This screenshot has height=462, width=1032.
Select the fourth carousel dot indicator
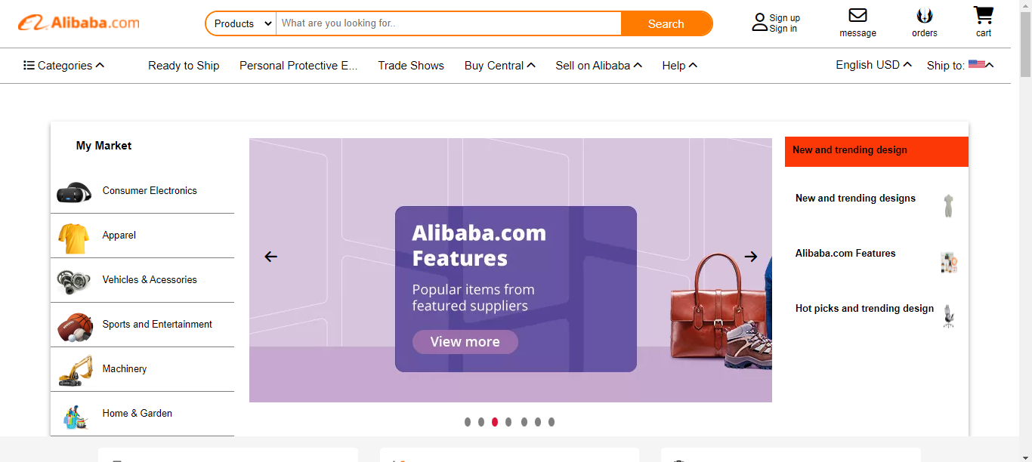point(509,422)
